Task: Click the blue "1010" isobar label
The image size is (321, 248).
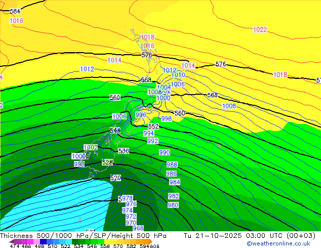Action: tap(178, 75)
